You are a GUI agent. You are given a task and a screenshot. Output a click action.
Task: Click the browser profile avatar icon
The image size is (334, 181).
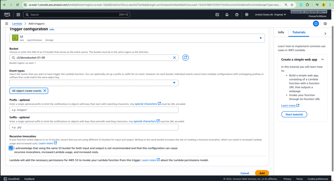(323, 5)
